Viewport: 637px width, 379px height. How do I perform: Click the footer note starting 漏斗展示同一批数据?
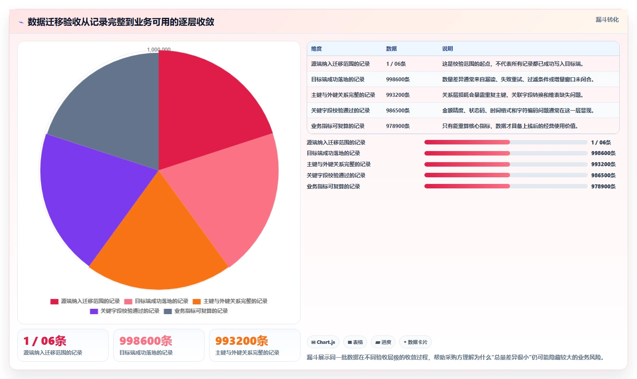(455, 357)
